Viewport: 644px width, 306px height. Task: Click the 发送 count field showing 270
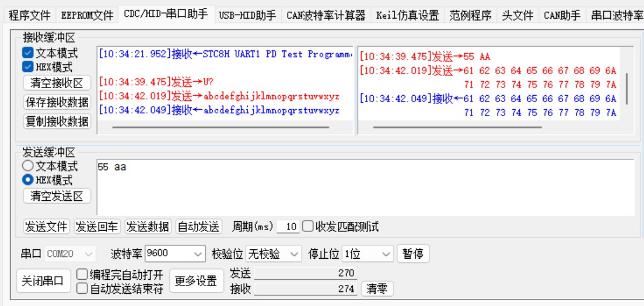pos(306,273)
